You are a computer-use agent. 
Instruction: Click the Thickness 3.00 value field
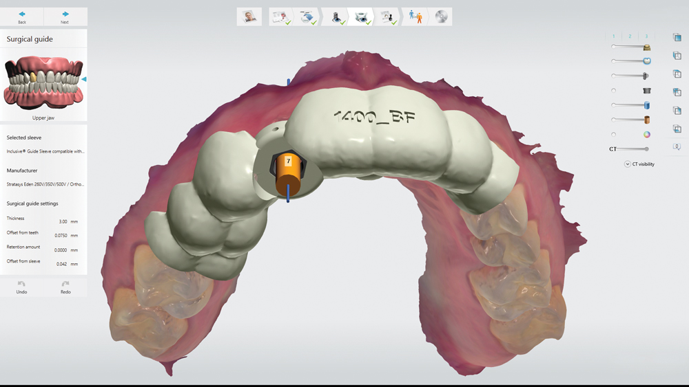[63, 222]
